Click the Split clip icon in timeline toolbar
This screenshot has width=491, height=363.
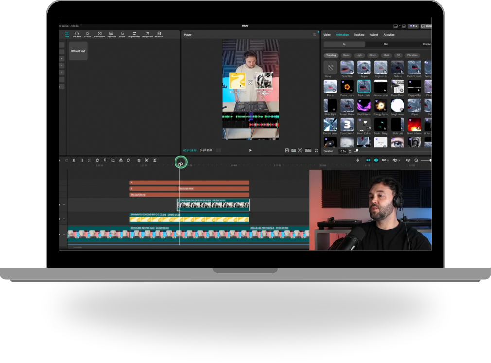coord(74,160)
